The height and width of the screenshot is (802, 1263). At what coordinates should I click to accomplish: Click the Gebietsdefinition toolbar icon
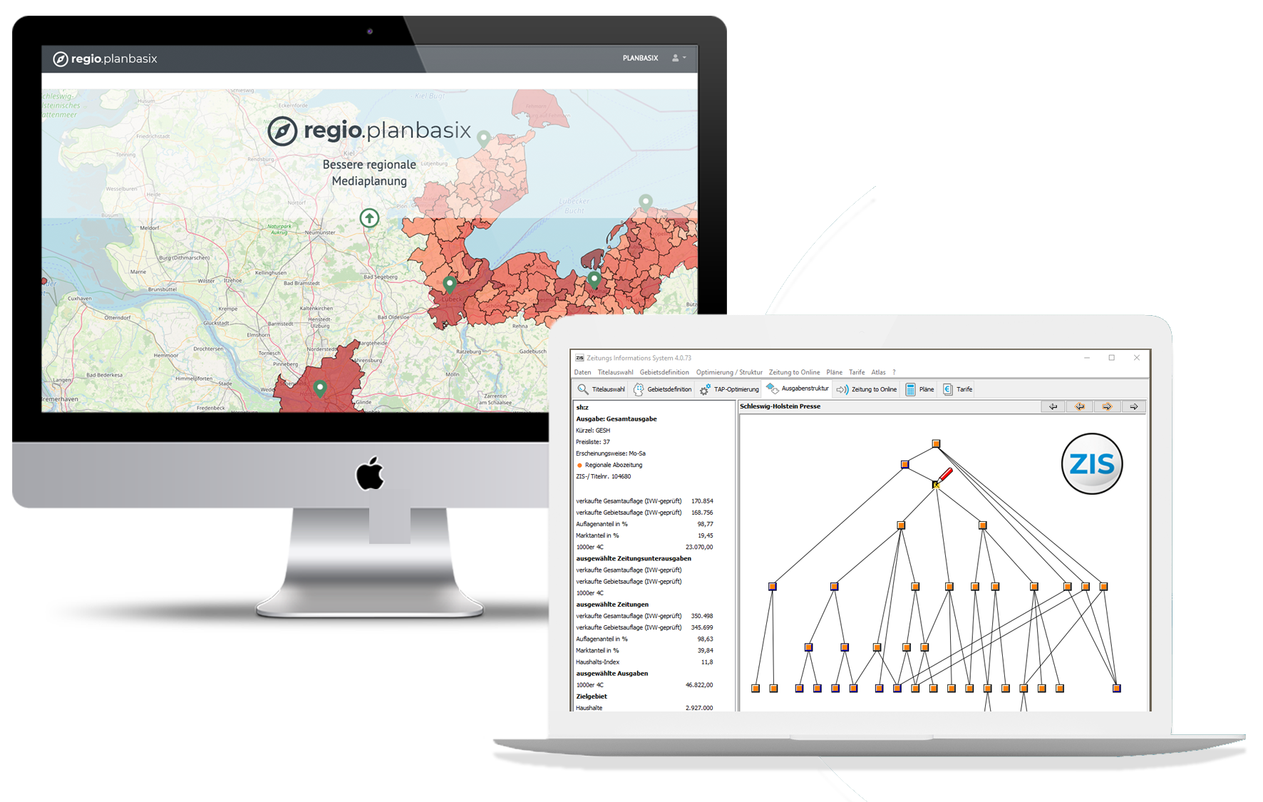tap(639, 389)
